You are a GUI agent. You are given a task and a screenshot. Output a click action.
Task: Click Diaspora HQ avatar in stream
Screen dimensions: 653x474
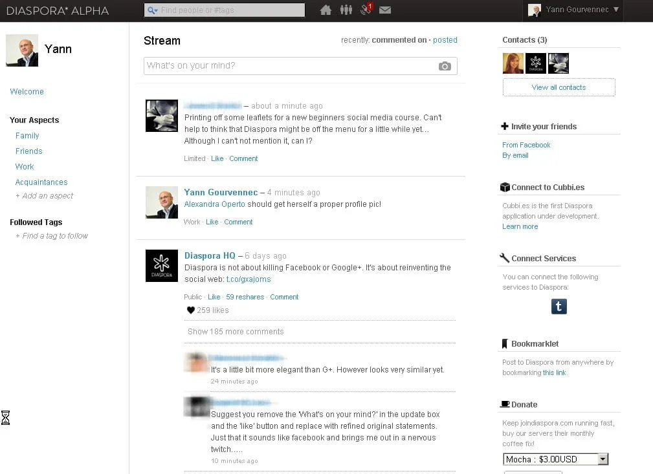161,266
